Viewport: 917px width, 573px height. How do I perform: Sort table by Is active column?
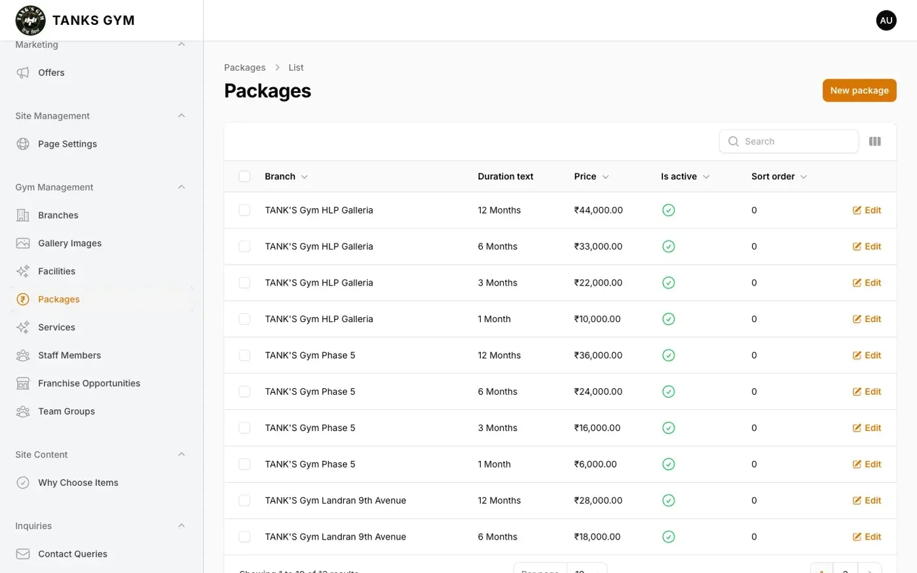[685, 177]
